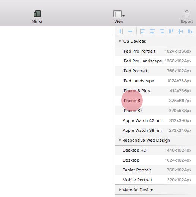This screenshot has width=196, height=197.
Task: Open the View options icon
Action: click(117, 14)
